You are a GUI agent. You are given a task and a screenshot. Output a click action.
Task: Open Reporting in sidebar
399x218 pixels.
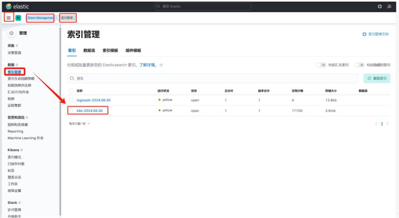pyautogui.click(x=15, y=131)
